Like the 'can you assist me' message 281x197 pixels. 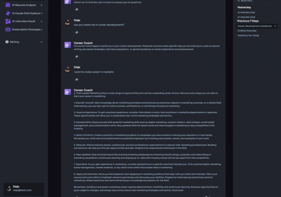pos(77,32)
